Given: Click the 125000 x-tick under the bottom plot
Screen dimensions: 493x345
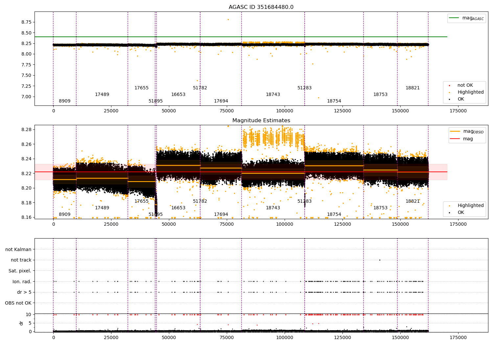Looking at the screenshot, I should pos(342,338).
